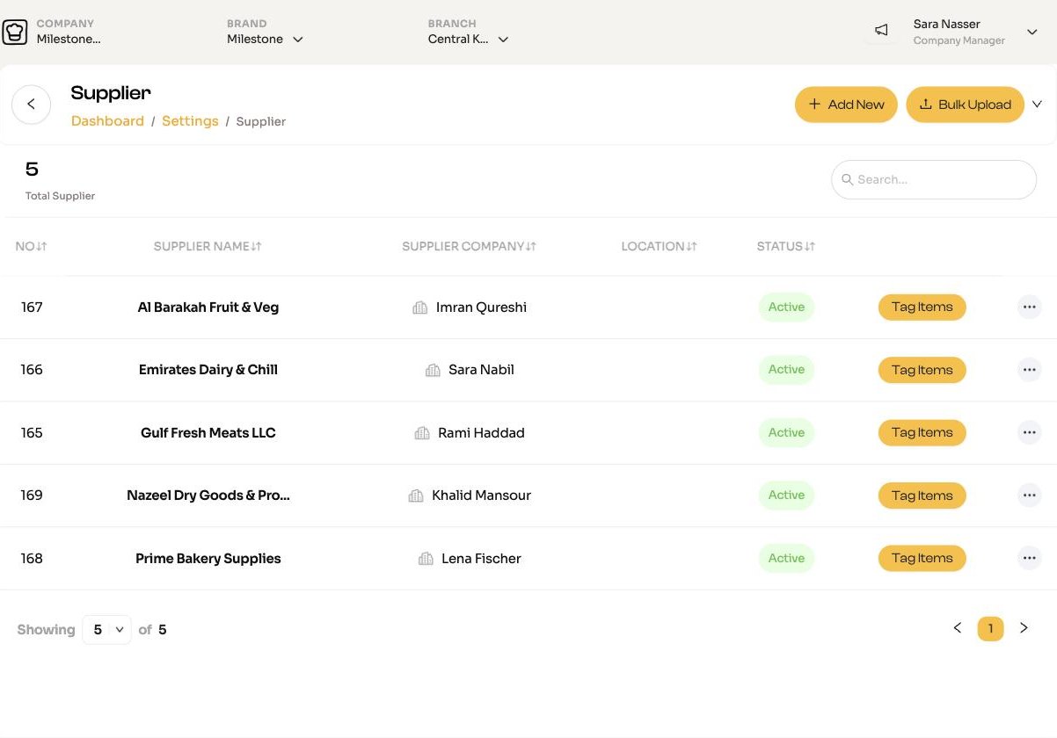Select supplier name Gulf Fresh Meats LLC
This screenshot has width=1057, height=738.
pos(208,433)
